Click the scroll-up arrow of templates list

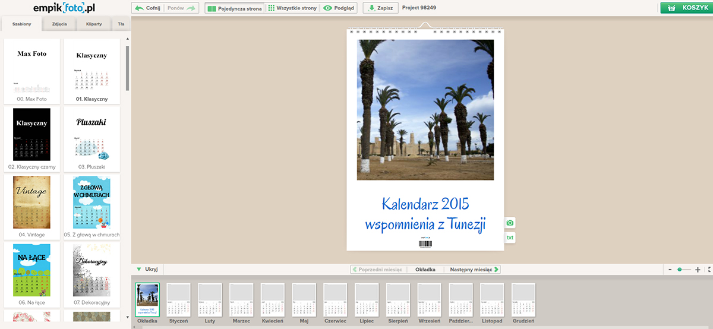click(127, 39)
